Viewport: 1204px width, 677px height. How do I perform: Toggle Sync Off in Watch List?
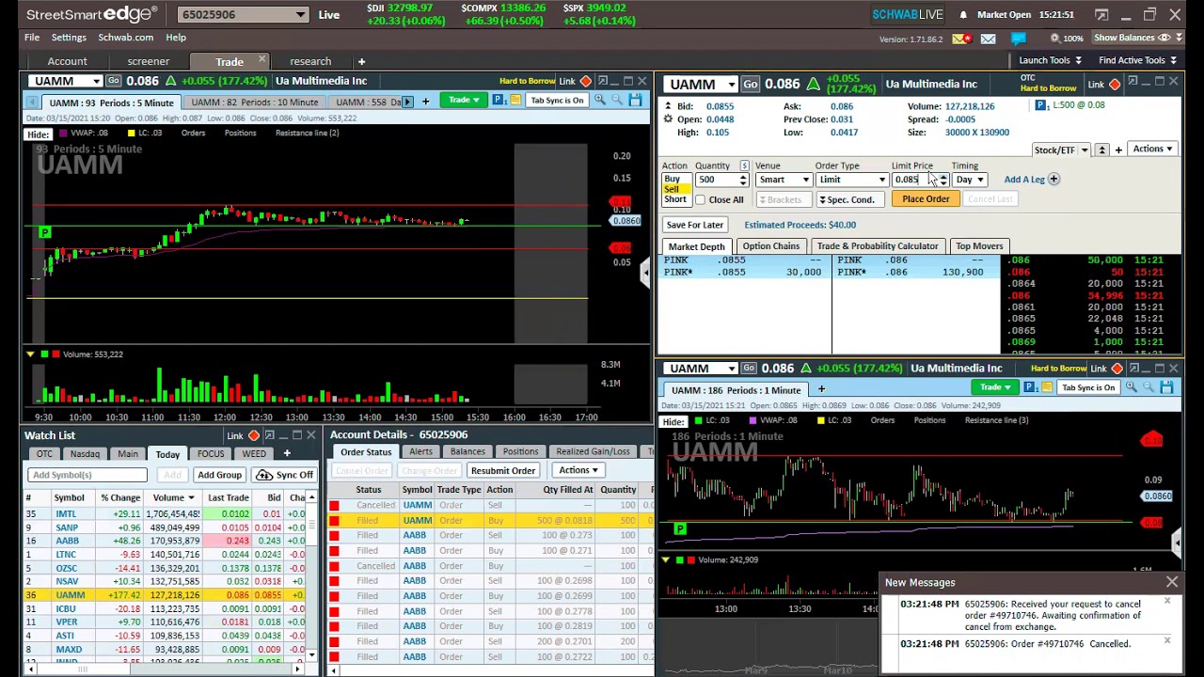click(x=285, y=475)
